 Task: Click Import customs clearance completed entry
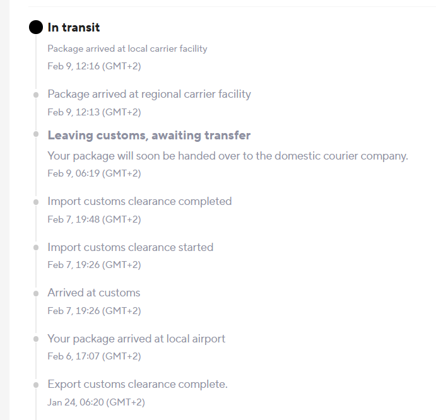[x=139, y=201]
